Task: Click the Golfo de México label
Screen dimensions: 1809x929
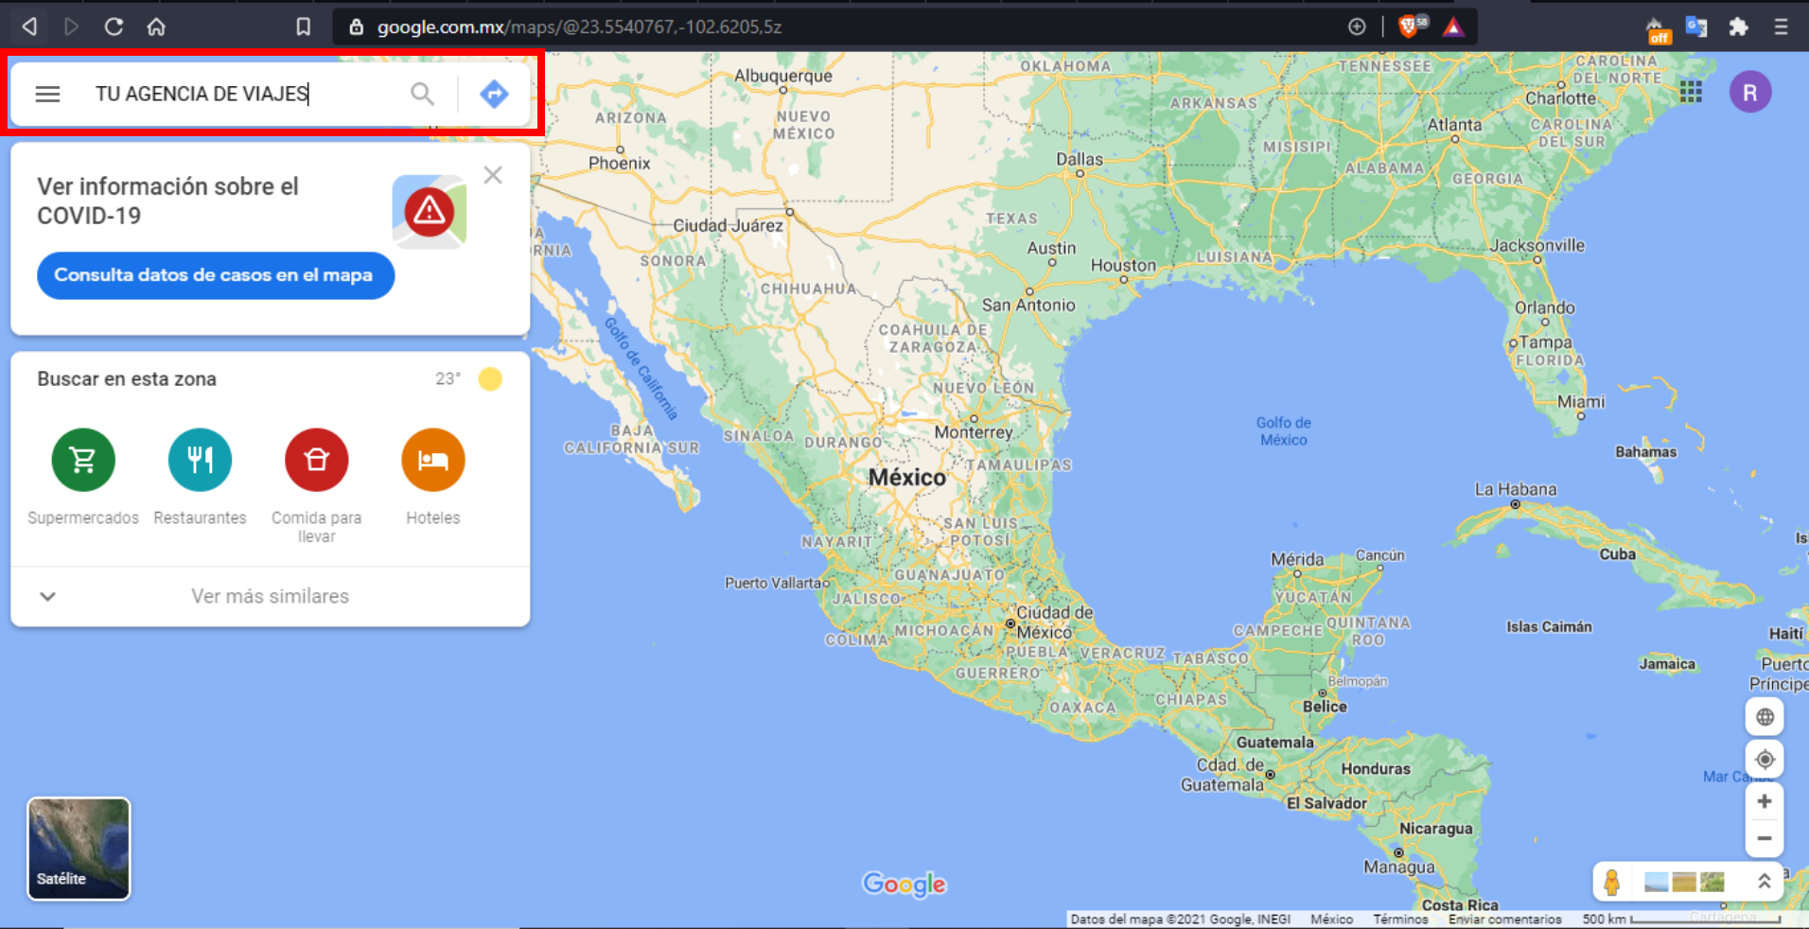Action: click(1283, 430)
